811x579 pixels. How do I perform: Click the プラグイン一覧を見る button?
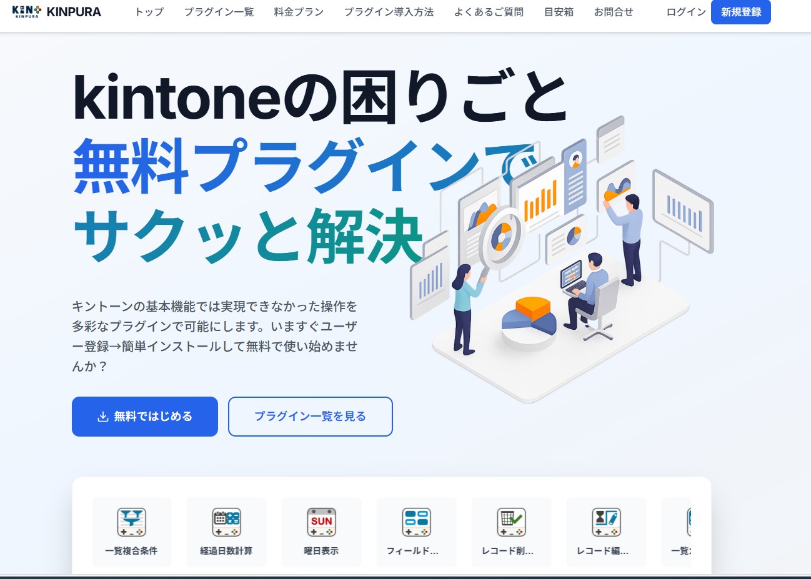coord(311,417)
